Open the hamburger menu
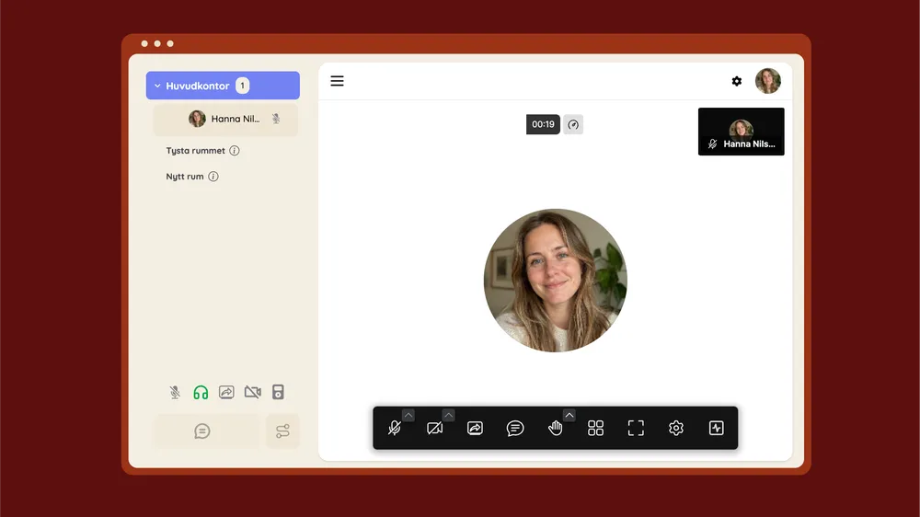The height and width of the screenshot is (517, 920). click(337, 81)
